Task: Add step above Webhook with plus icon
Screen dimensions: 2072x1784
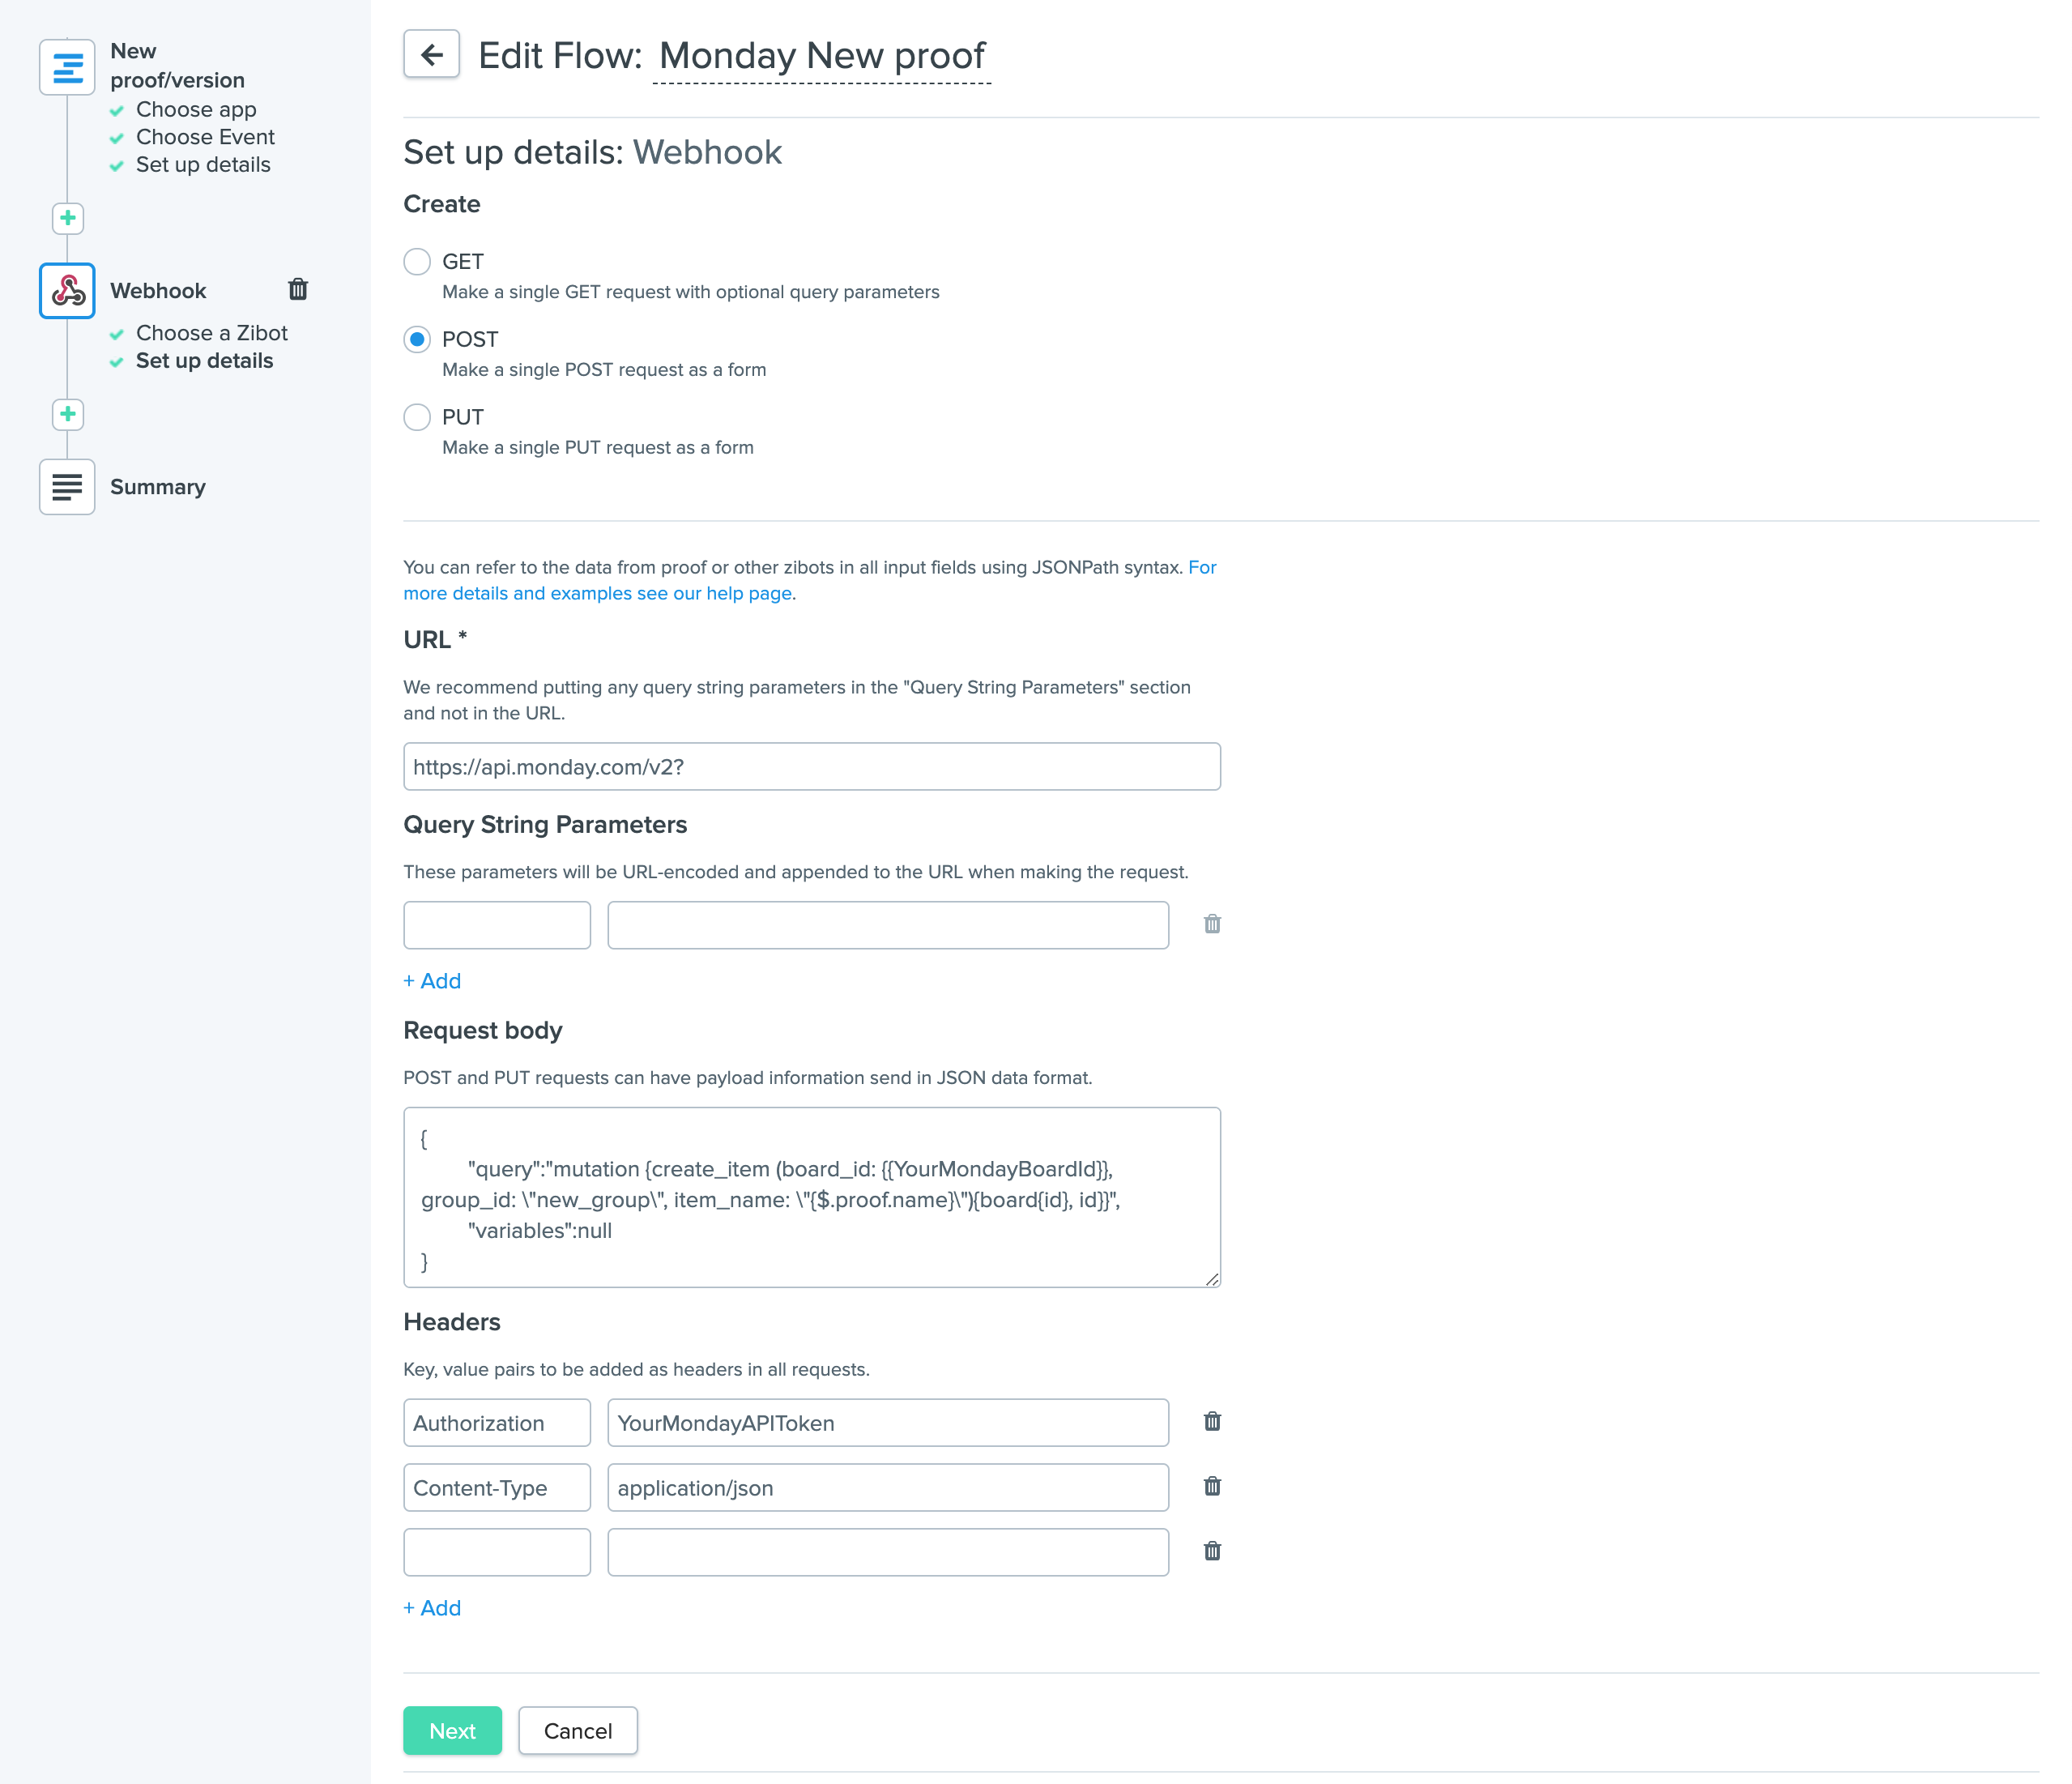Action: pos(68,218)
